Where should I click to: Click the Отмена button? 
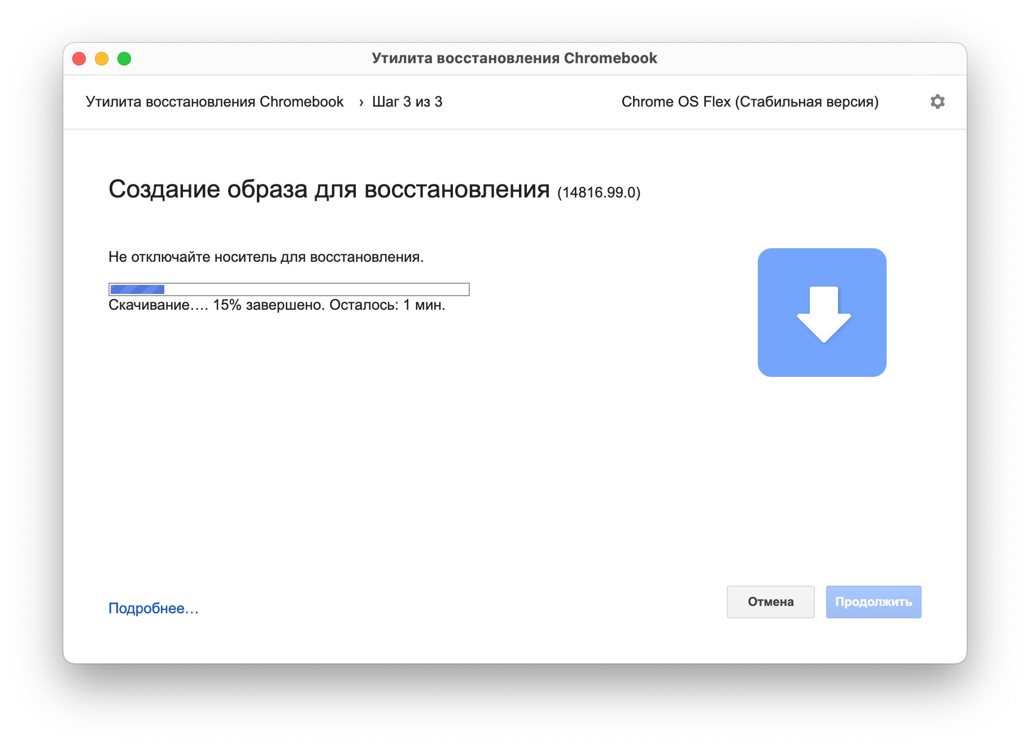tap(770, 602)
